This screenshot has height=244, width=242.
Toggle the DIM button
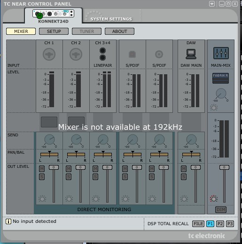[221, 210]
